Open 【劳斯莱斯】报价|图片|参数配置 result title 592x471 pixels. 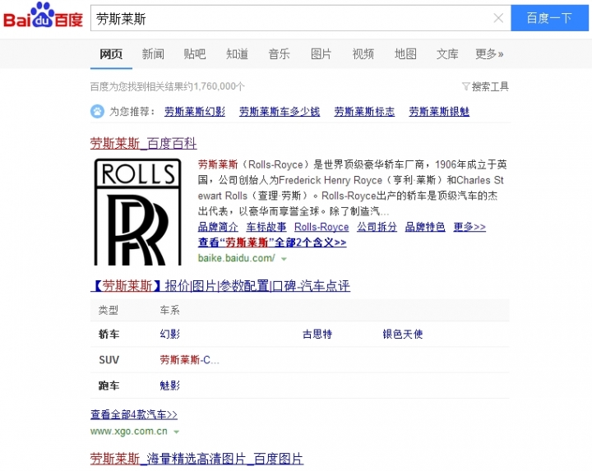point(220,286)
